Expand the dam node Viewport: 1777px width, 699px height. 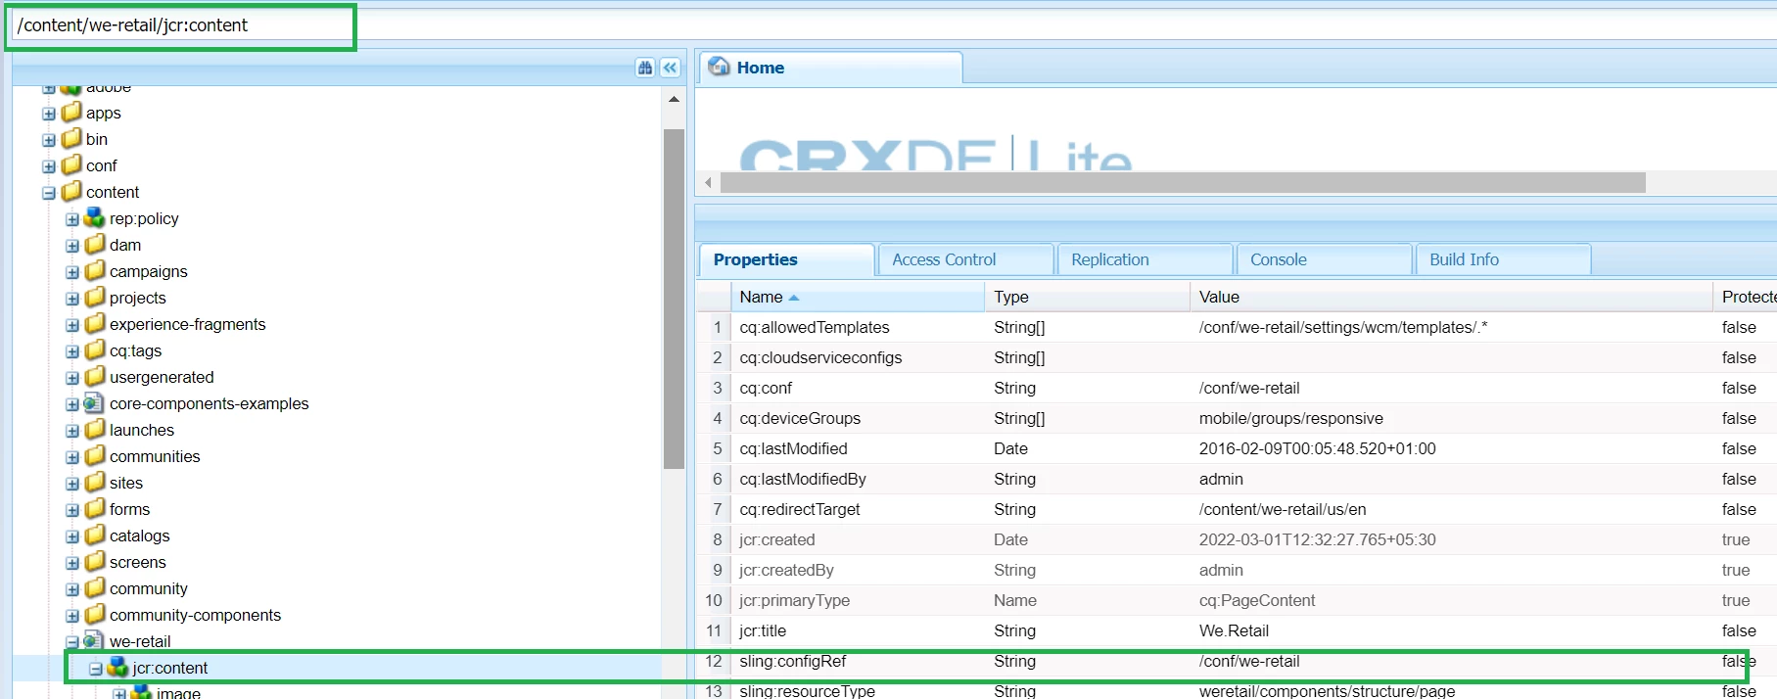tap(72, 246)
